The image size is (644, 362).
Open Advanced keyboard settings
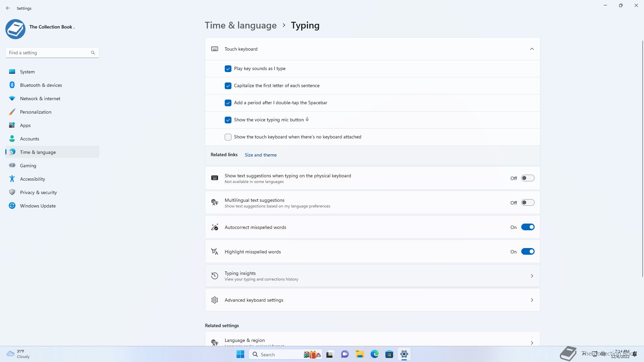(x=372, y=300)
